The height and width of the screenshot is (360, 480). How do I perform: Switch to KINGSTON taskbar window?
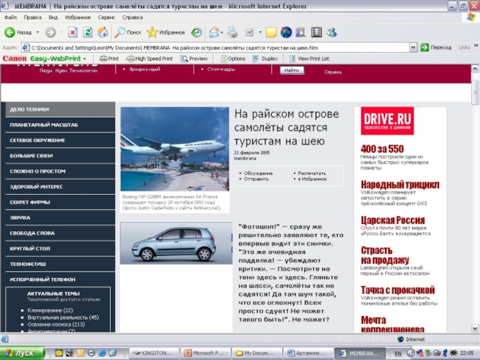tap(154, 353)
